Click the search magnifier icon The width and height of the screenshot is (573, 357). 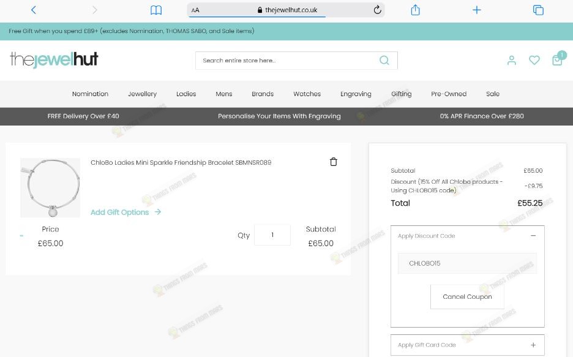point(384,60)
